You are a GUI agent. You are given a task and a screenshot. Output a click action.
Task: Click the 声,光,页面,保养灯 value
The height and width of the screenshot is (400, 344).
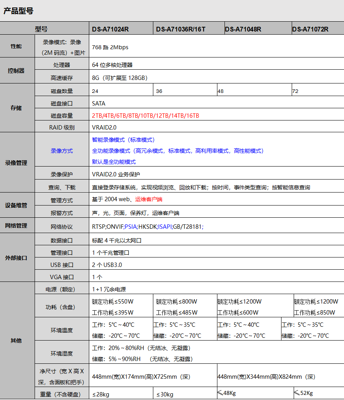pos(136,213)
